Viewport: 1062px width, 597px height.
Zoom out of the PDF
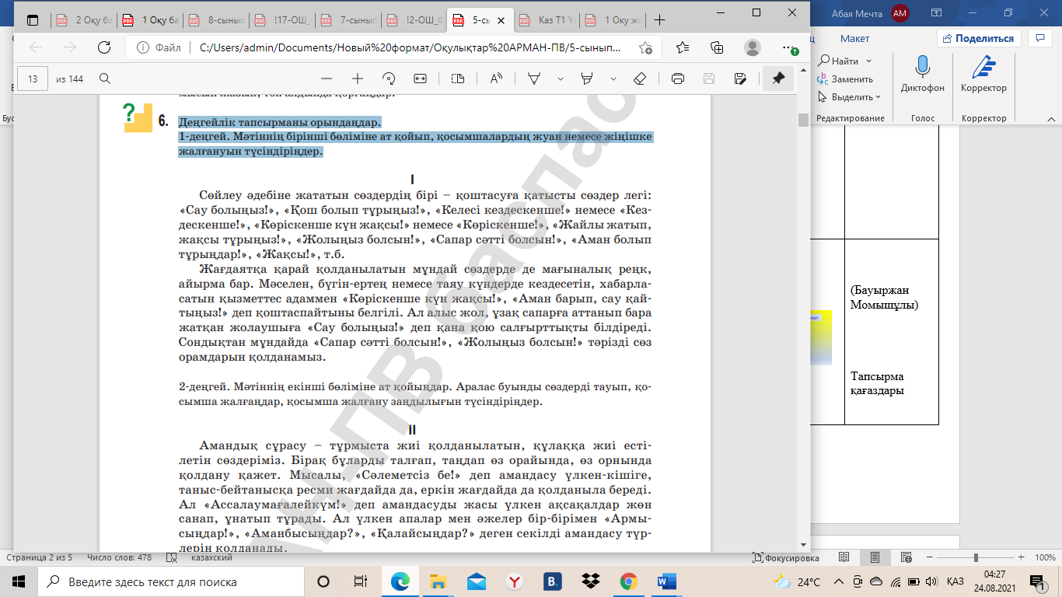[327, 79]
